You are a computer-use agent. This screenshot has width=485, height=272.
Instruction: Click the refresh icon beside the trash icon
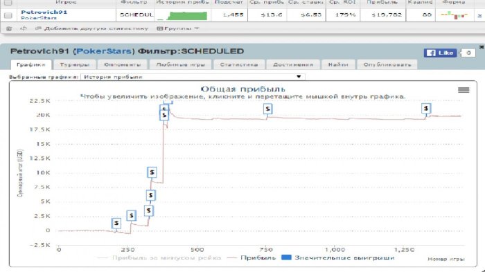23,28
